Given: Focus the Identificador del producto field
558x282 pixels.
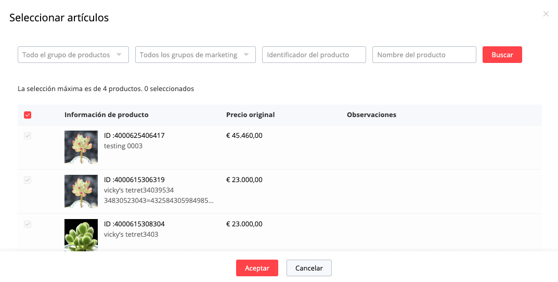Looking at the screenshot, I should [314, 55].
